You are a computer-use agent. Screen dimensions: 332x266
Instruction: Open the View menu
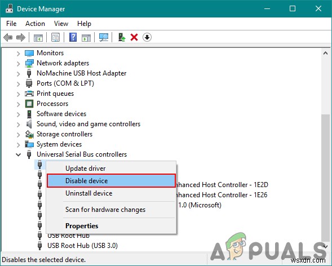point(61,24)
